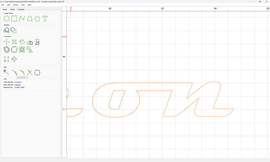Switch to the Model tab
The width and height of the screenshot is (270, 162).
pyautogui.click(x=13, y=9)
